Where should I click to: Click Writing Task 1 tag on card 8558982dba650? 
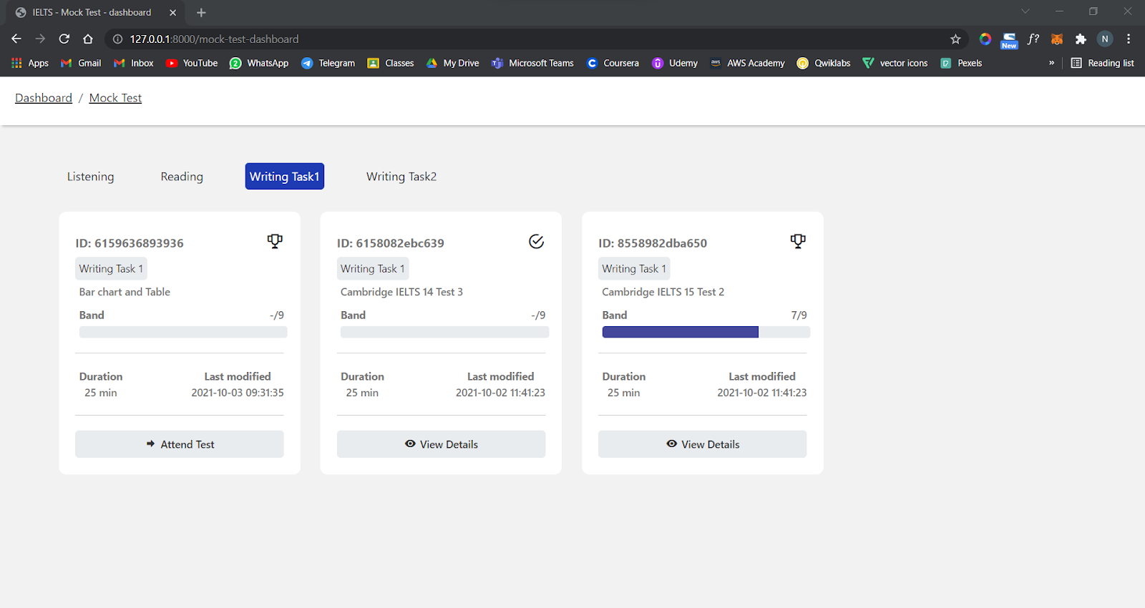tap(634, 269)
